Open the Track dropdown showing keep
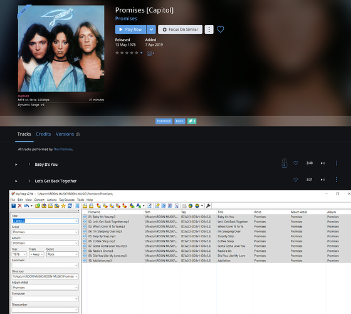Image resolution: width=351 pixels, height=314 pixels. pyautogui.click(x=41, y=254)
